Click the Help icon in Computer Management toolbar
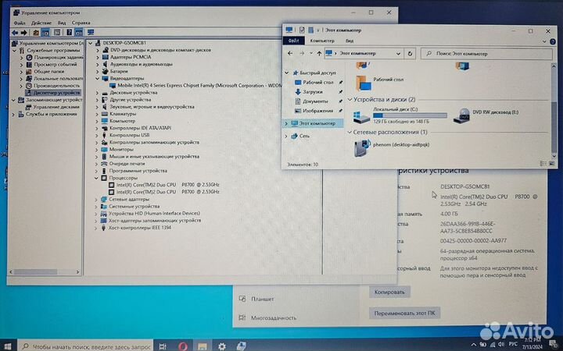Viewport: 563px width, 351px height. 70,33
